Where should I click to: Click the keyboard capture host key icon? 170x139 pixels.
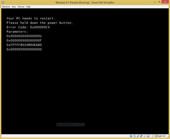[x=156, y=136]
